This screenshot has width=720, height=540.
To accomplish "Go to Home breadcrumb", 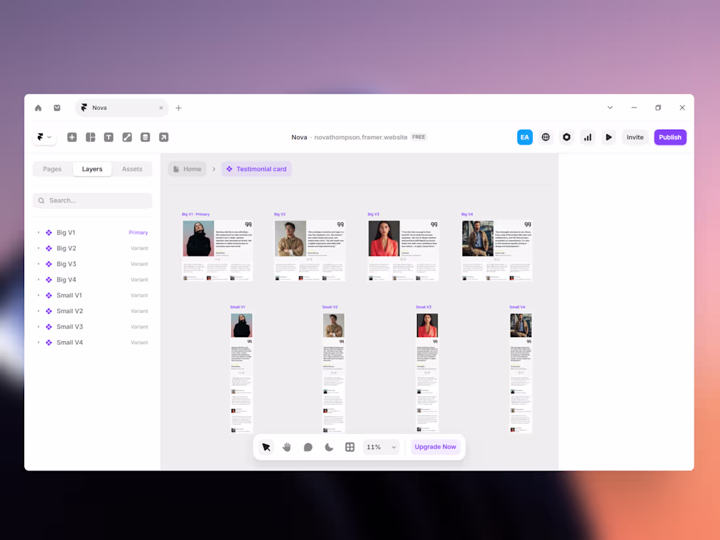I will pyautogui.click(x=187, y=169).
